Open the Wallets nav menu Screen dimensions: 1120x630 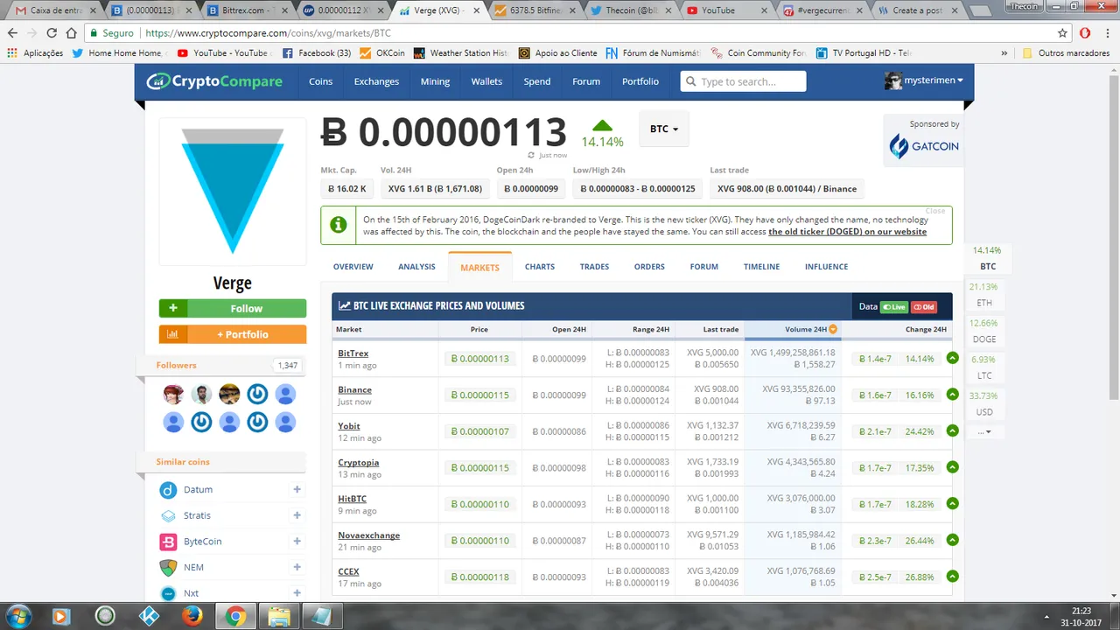(486, 81)
